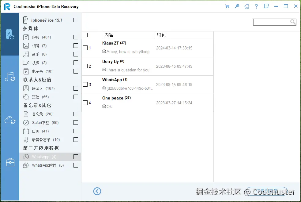This screenshot has height=202, width=301.
Task: Open the 电子书 (10) category
Action: pyautogui.click(x=50, y=71)
